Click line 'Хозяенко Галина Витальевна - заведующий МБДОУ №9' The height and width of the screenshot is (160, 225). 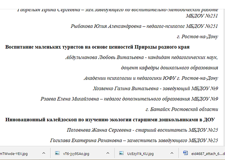pyautogui.click(x=155, y=88)
